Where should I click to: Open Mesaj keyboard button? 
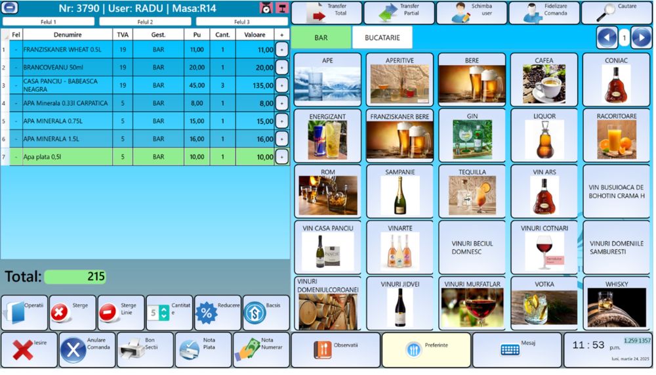click(517, 350)
